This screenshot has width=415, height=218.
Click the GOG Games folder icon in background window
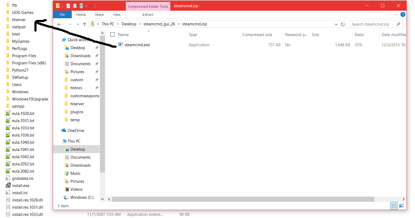coord(8,12)
